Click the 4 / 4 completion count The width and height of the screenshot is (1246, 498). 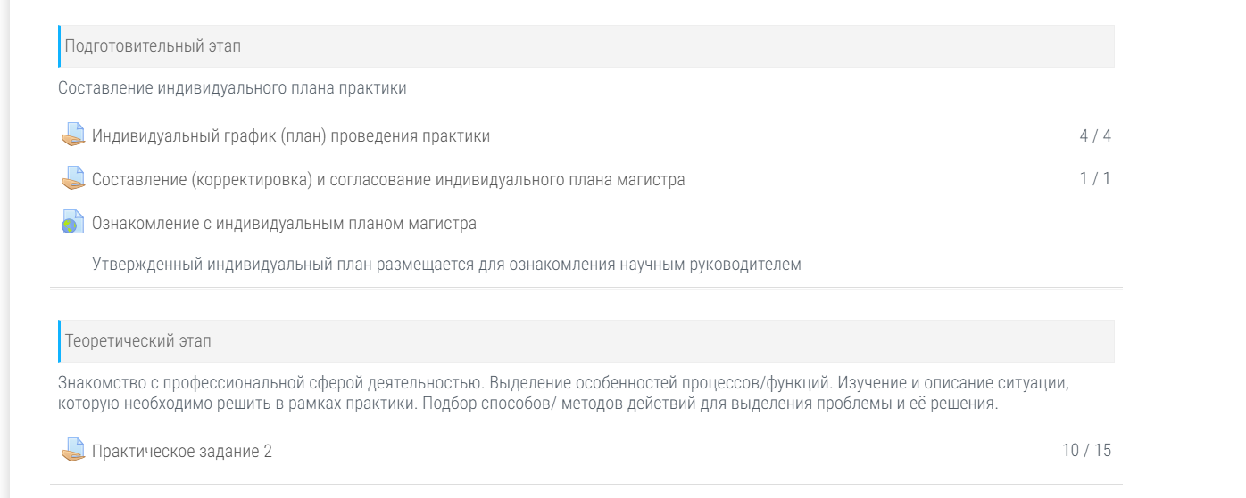click(1095, 136)
